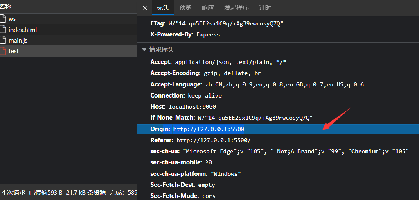419x200 pixels.
Task: Click the Accept-Language header row
Action: click(x=257, y=84)
